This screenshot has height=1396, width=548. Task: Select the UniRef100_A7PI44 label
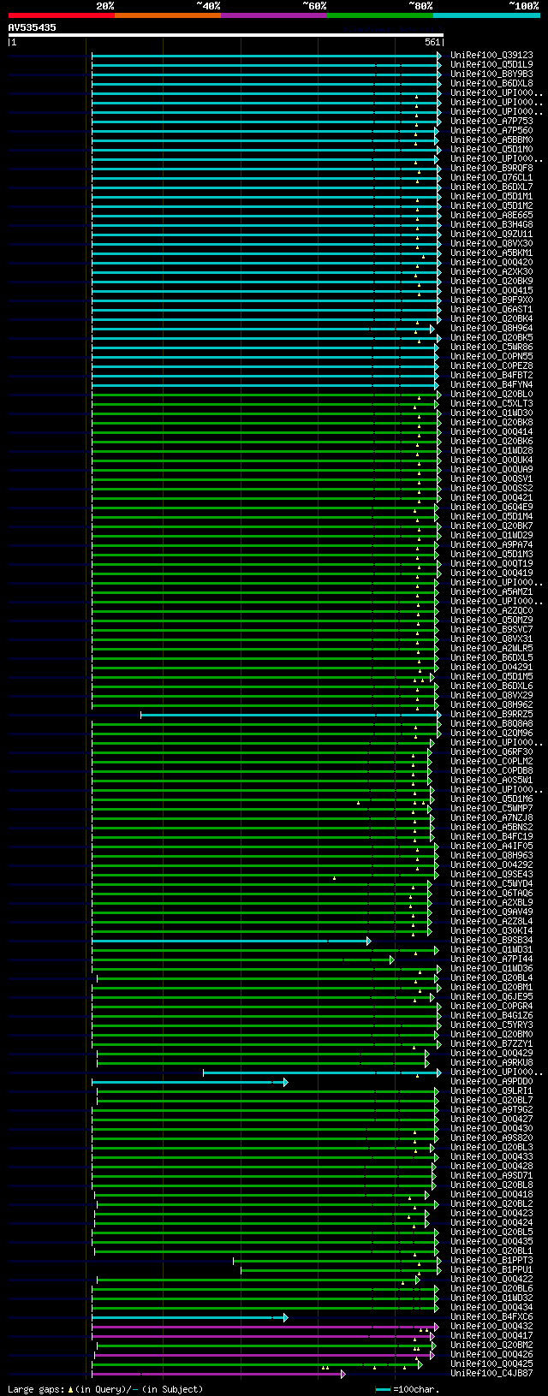pos(491,959)
